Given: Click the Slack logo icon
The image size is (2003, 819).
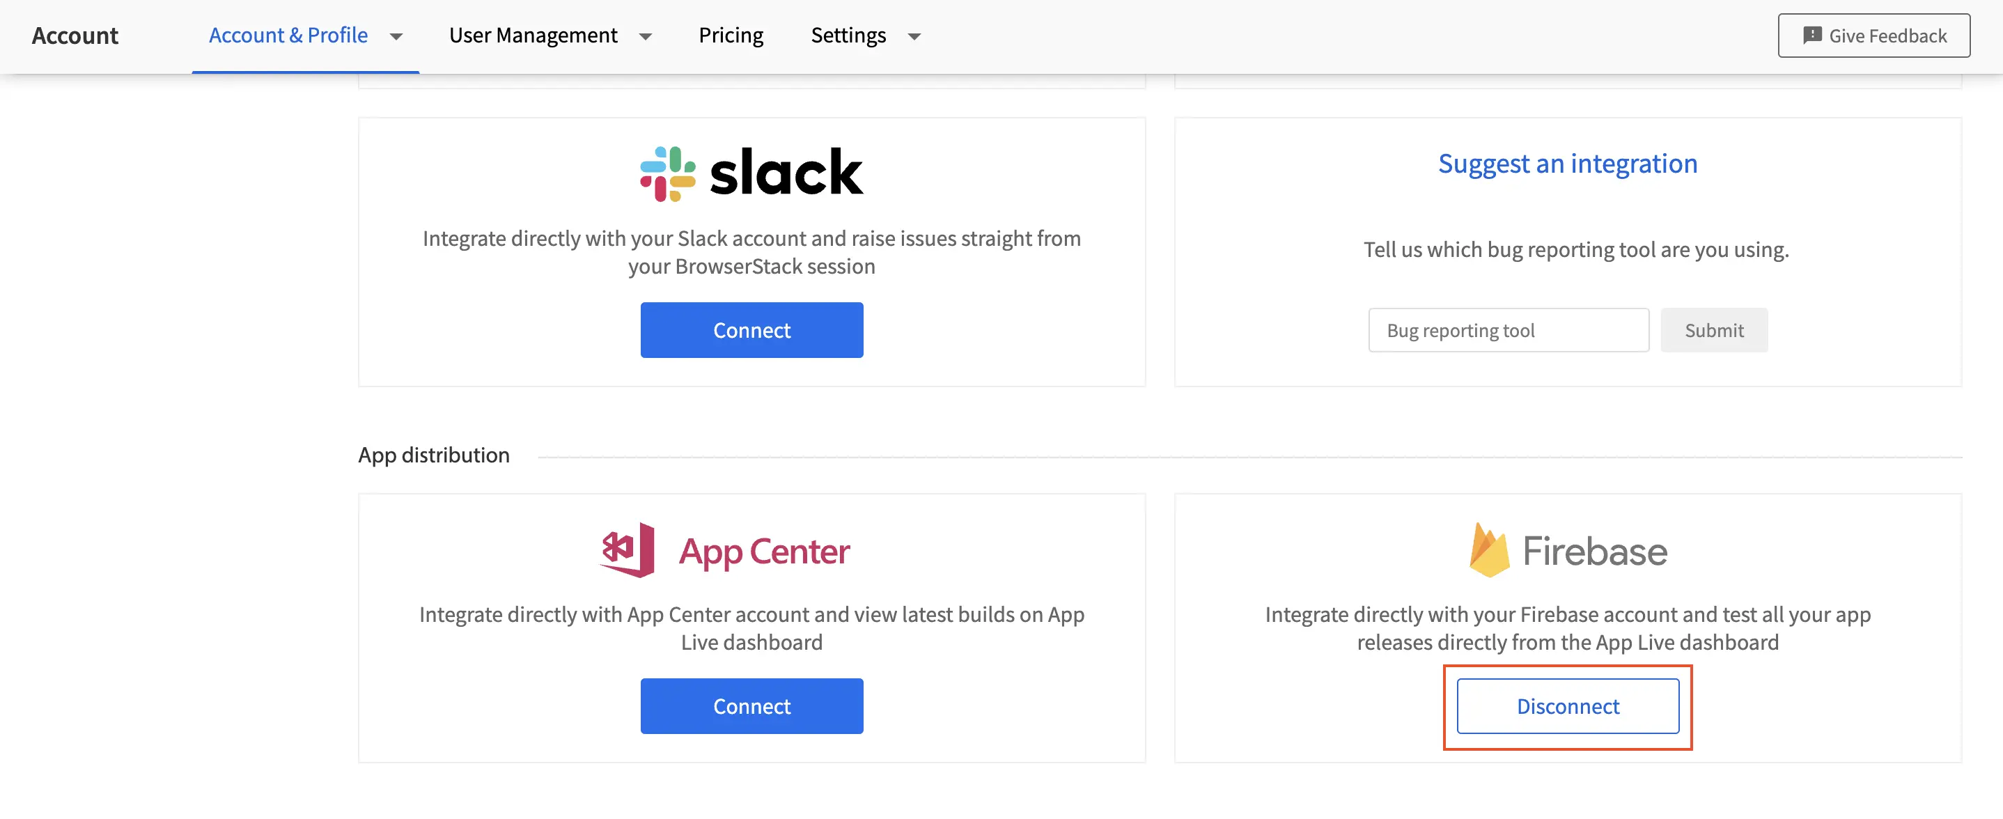Looking at the screenshot, I should coord(667,173).
